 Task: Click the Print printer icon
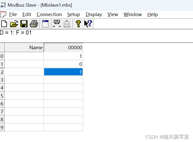(34, 24)
